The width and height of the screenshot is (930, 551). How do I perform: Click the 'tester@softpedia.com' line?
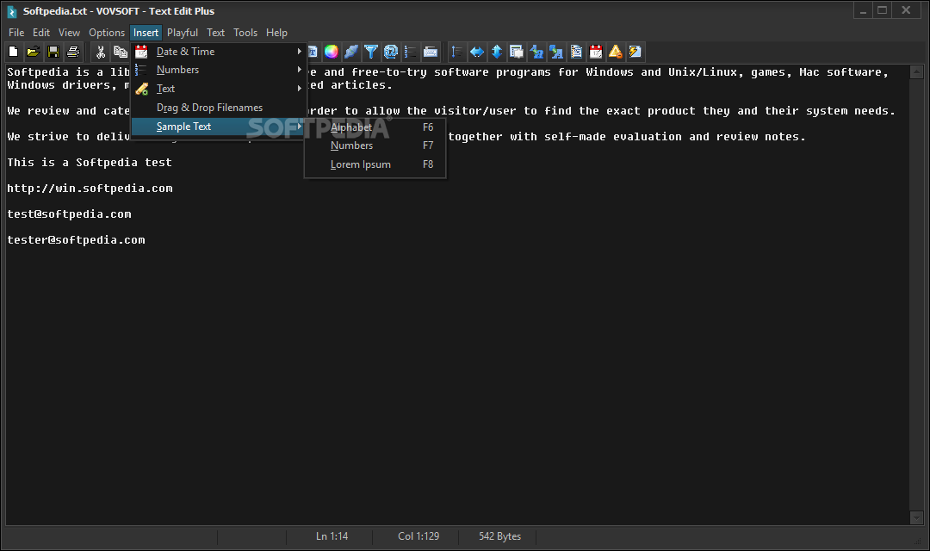(76, 240)
